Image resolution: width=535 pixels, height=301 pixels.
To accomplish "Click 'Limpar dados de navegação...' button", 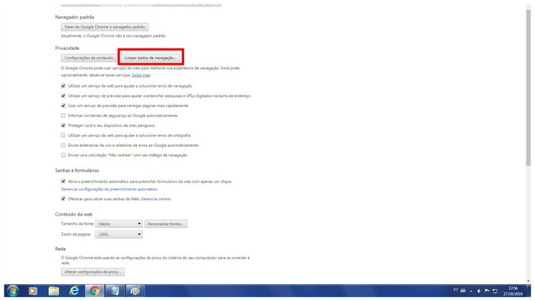I will (150, 58).
